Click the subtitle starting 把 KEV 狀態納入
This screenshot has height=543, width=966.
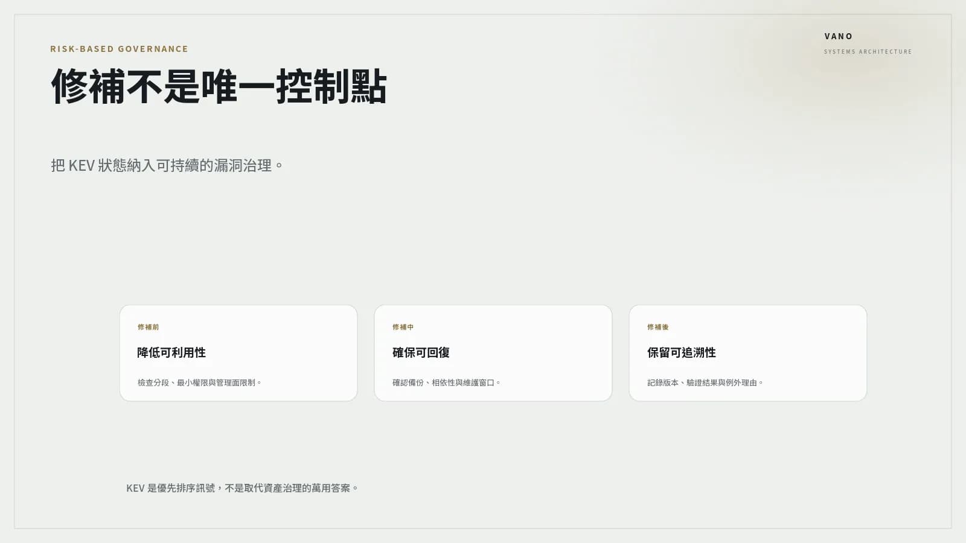(167, 165)
